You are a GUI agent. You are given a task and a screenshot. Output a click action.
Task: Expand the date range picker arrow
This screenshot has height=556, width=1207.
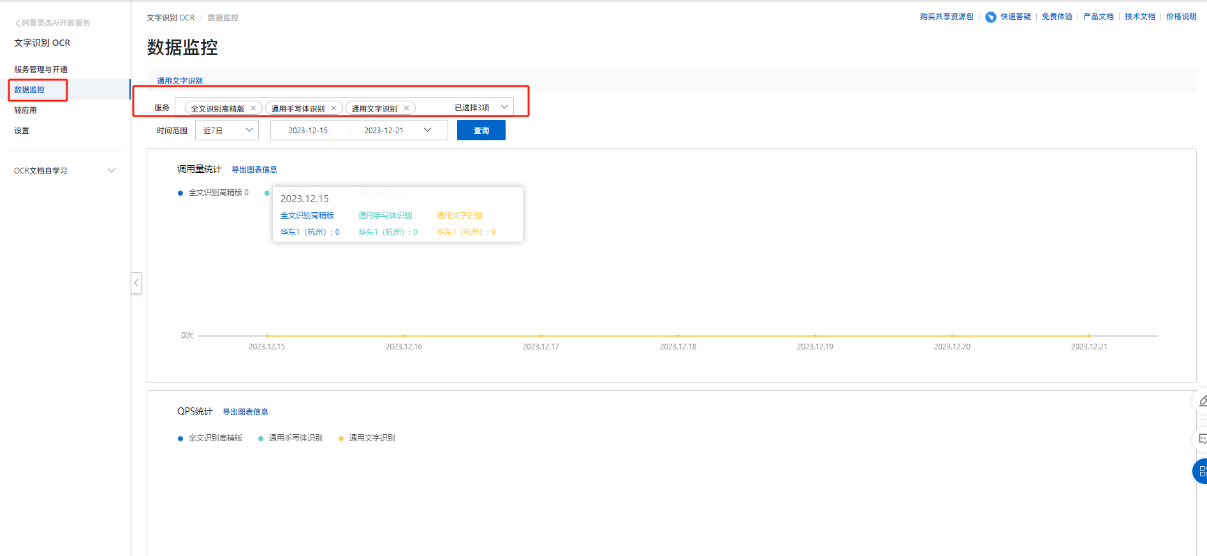pos(427,130)
